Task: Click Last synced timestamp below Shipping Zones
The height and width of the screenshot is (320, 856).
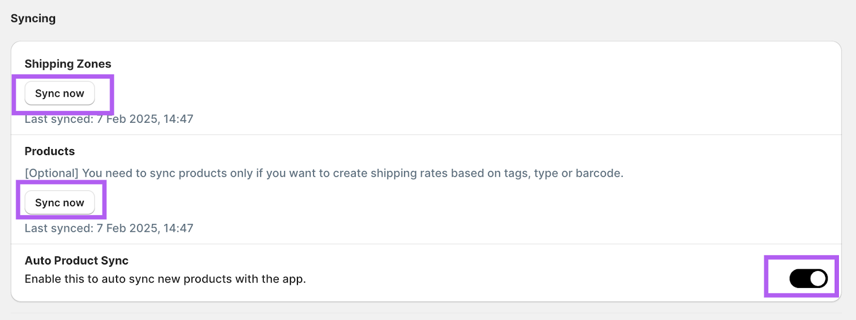Action: (109, 120)
